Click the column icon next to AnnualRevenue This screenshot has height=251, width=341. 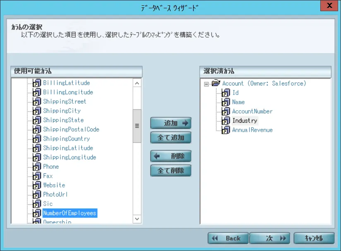[226, 130]
